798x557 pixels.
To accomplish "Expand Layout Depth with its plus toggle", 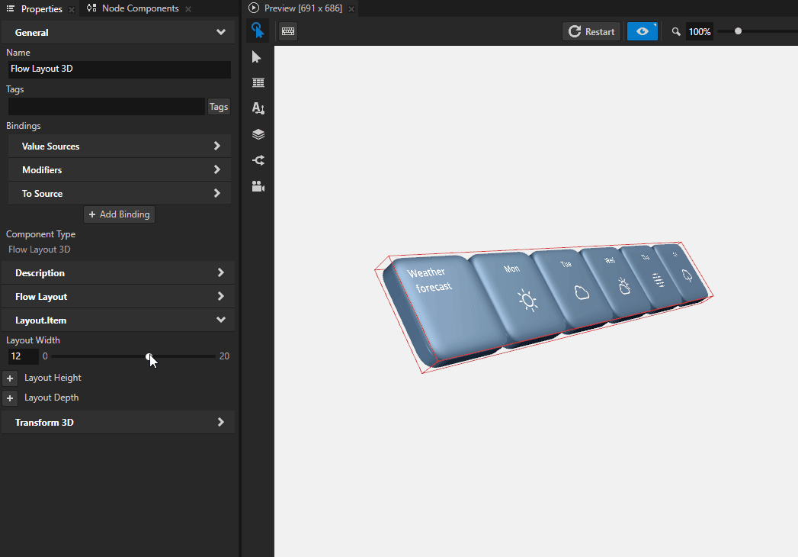I will pyautogui.click(x=10, y=398).
